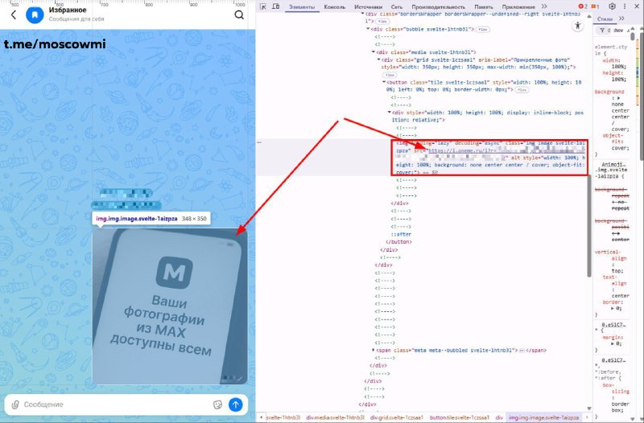Open search in the chat header
This screenshot has width=644, height=423.
239,14
